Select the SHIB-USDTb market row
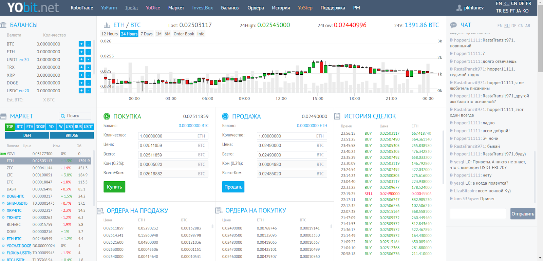The image size is (543, 261). pos(46,203)
